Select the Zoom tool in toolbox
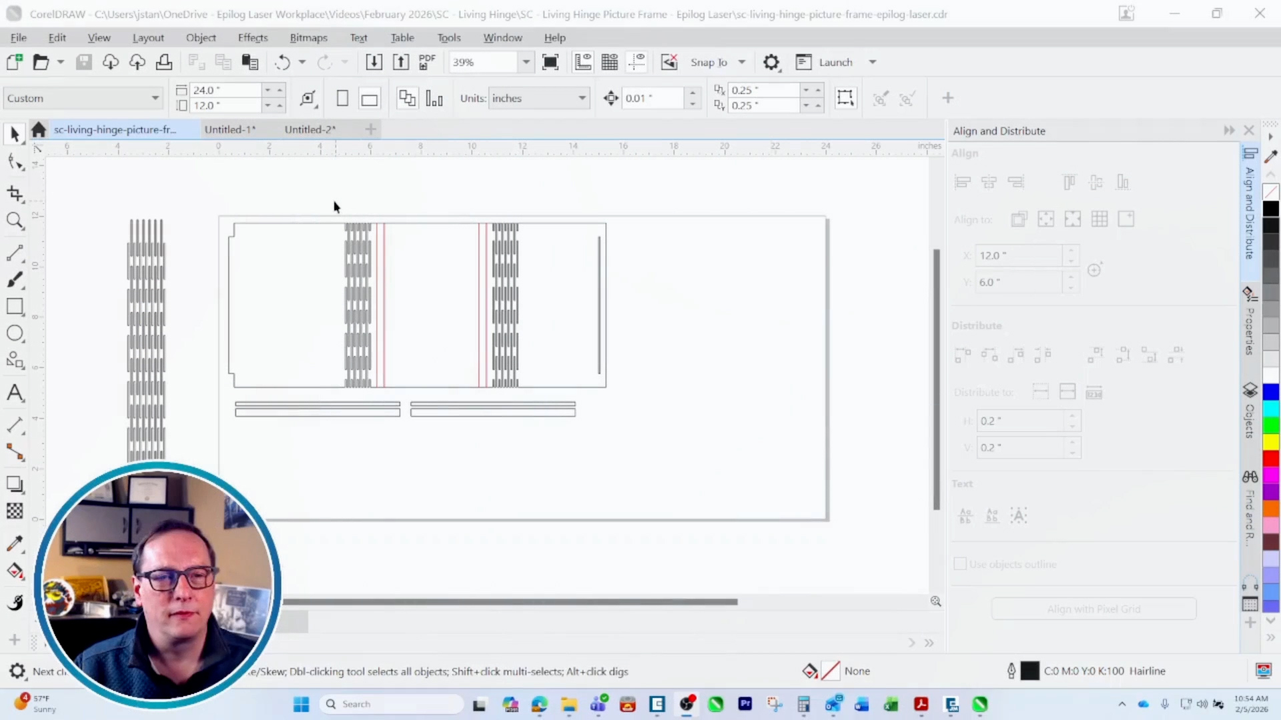Viewport: 1281px width, 720px height. (15, 221)
